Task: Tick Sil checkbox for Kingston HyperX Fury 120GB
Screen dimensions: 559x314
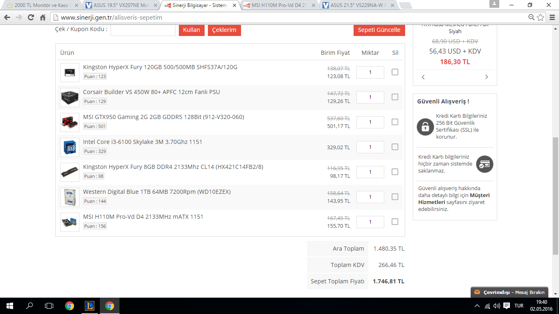Action: tap(395, 72)
